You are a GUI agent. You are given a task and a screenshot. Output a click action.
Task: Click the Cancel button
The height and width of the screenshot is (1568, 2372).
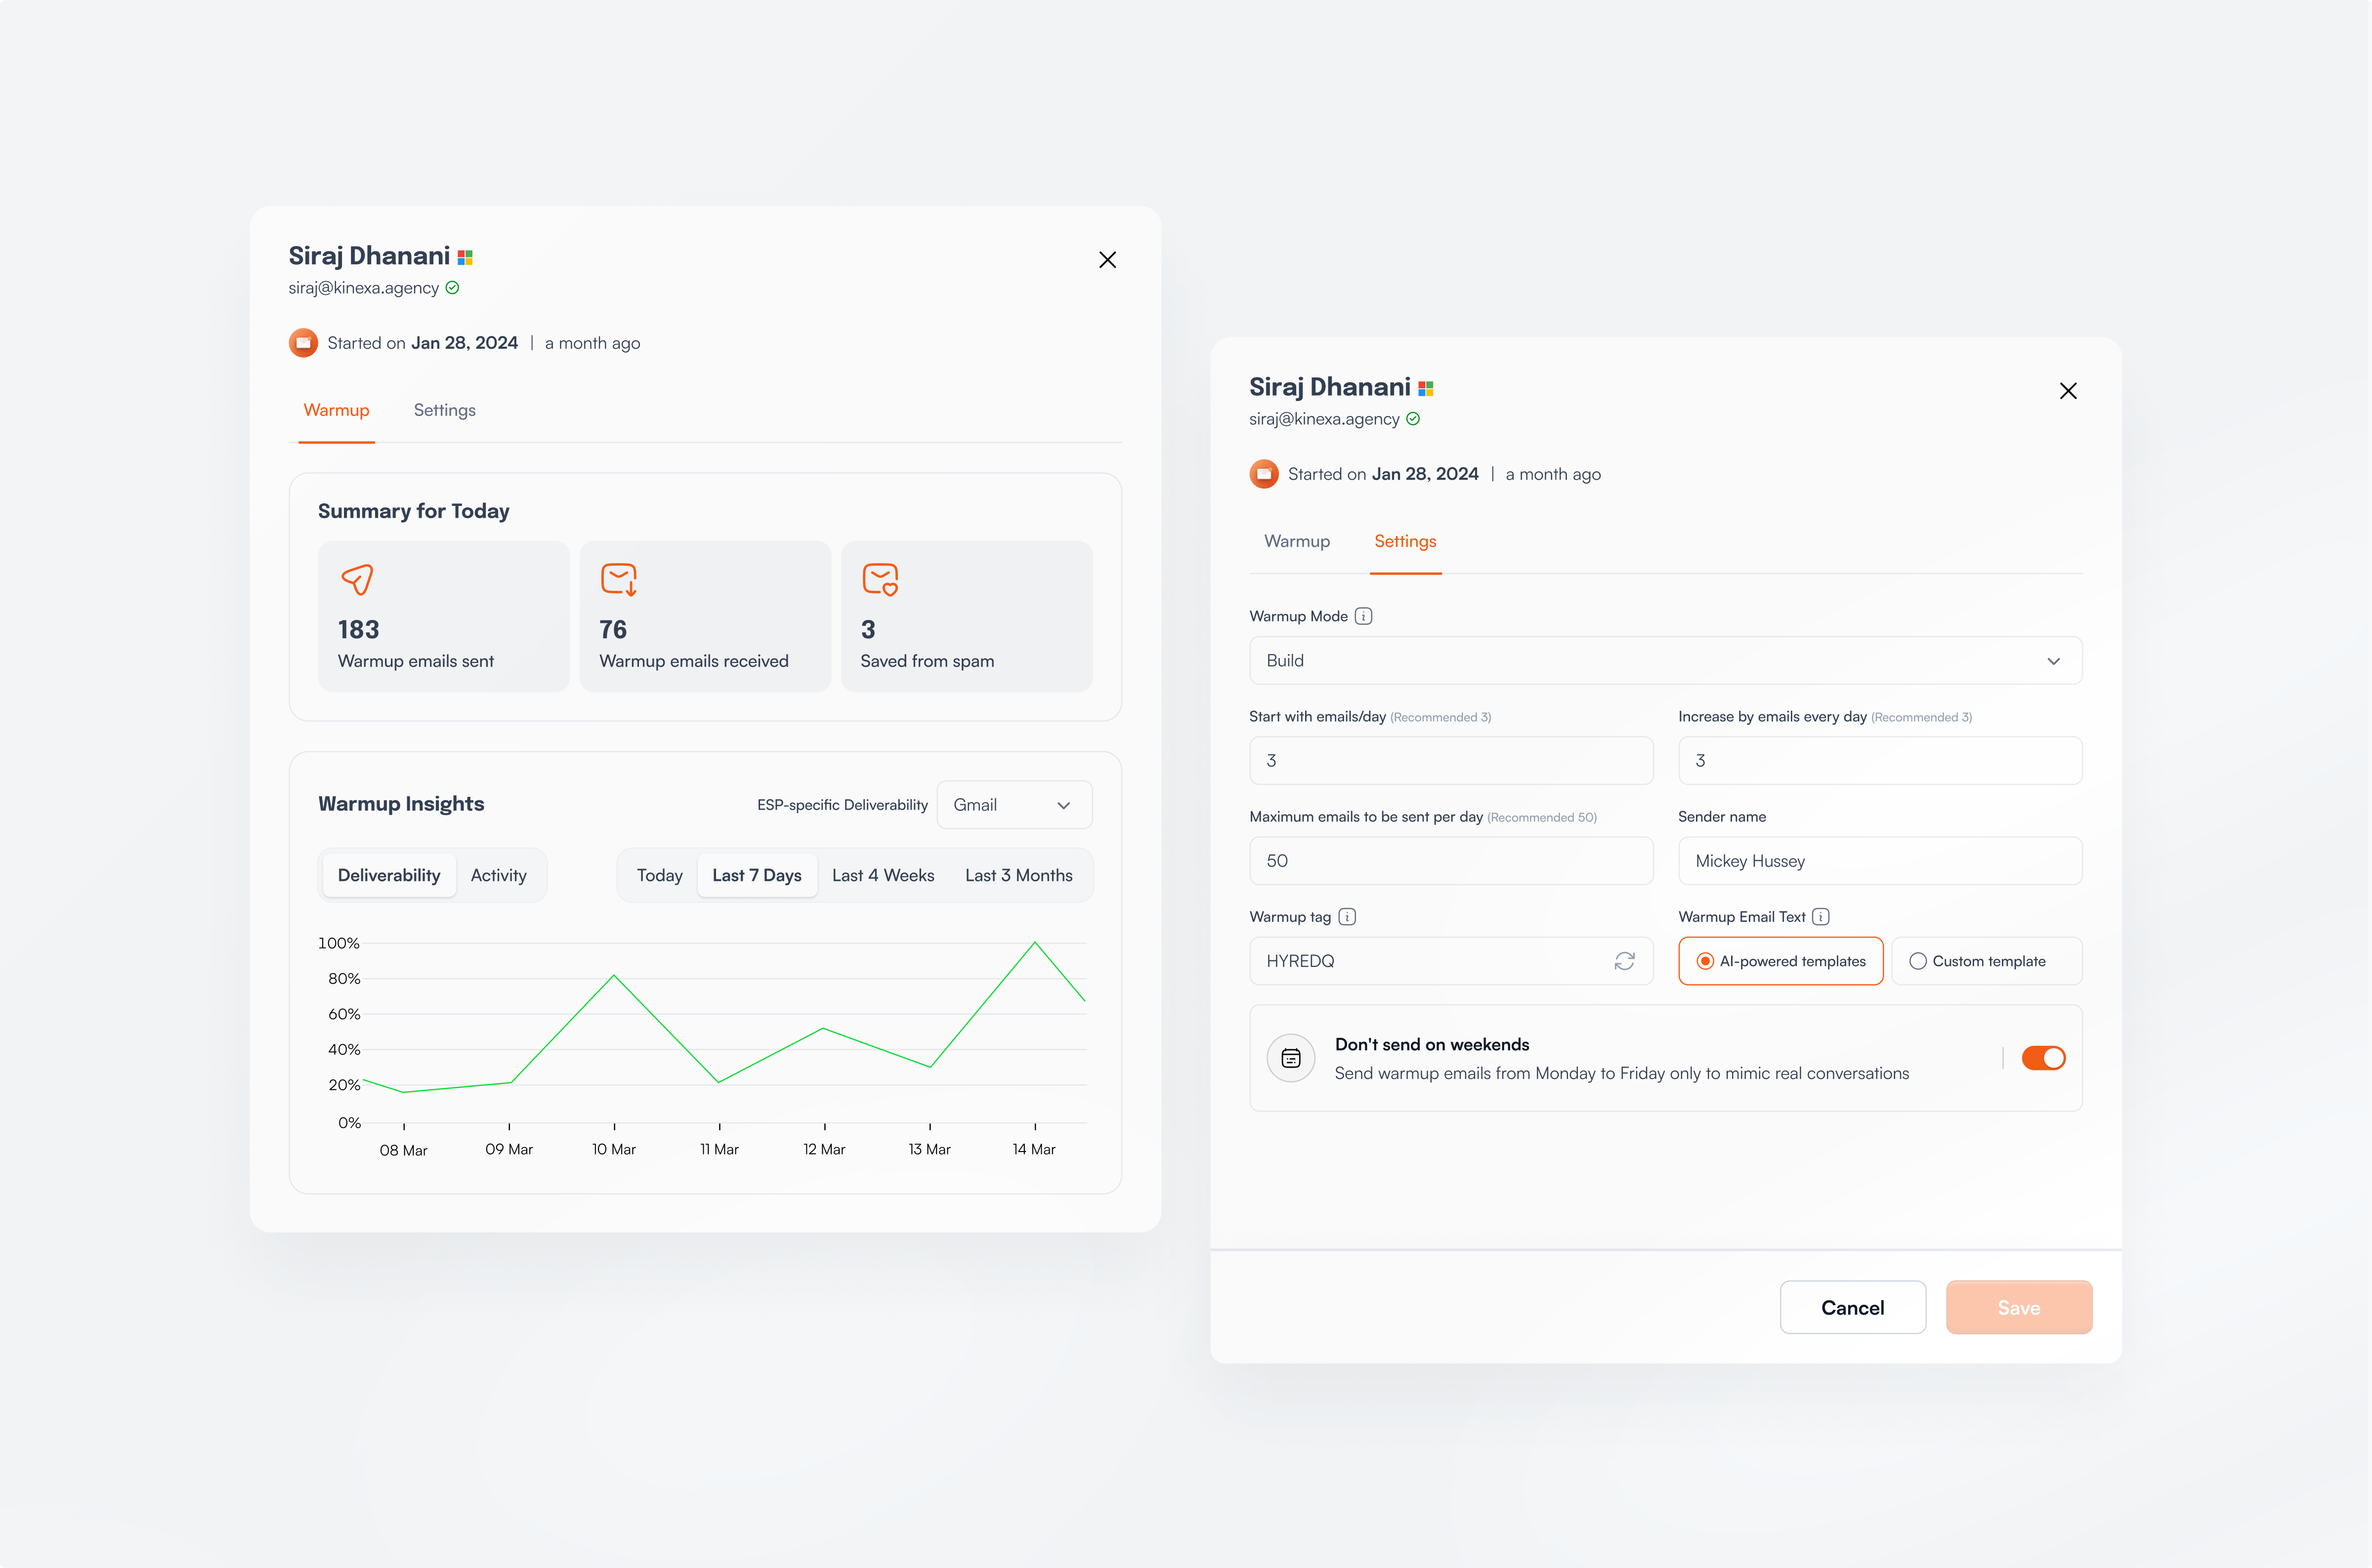tap(1852, 1307)
